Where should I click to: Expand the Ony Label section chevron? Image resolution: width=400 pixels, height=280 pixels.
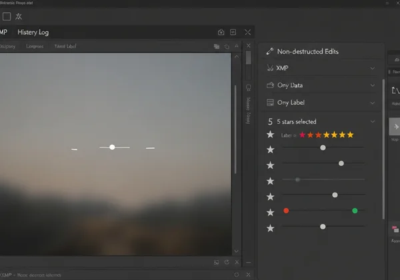tap(373, 103)
